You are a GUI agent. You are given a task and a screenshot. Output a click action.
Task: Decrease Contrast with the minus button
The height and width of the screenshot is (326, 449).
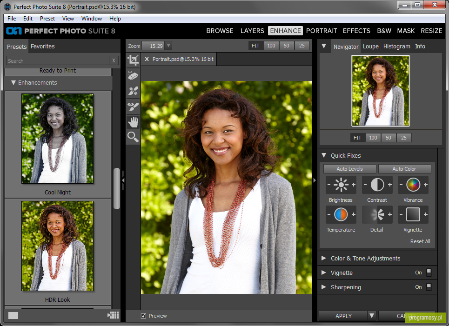[365, 185]
